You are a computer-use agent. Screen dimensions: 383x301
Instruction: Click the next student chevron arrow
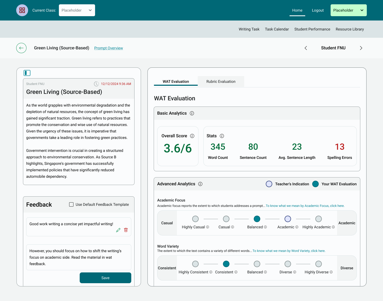point(361,48)
